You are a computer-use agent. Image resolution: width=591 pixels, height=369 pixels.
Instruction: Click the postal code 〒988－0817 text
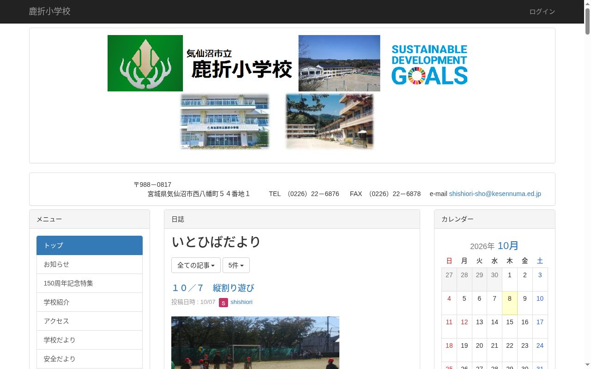[x=152, y=184]
